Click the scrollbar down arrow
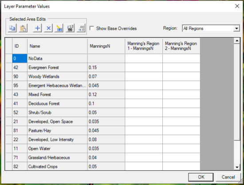Image resolution: width=244 pixels, height=185 pixels. click(x=237, y=167)
